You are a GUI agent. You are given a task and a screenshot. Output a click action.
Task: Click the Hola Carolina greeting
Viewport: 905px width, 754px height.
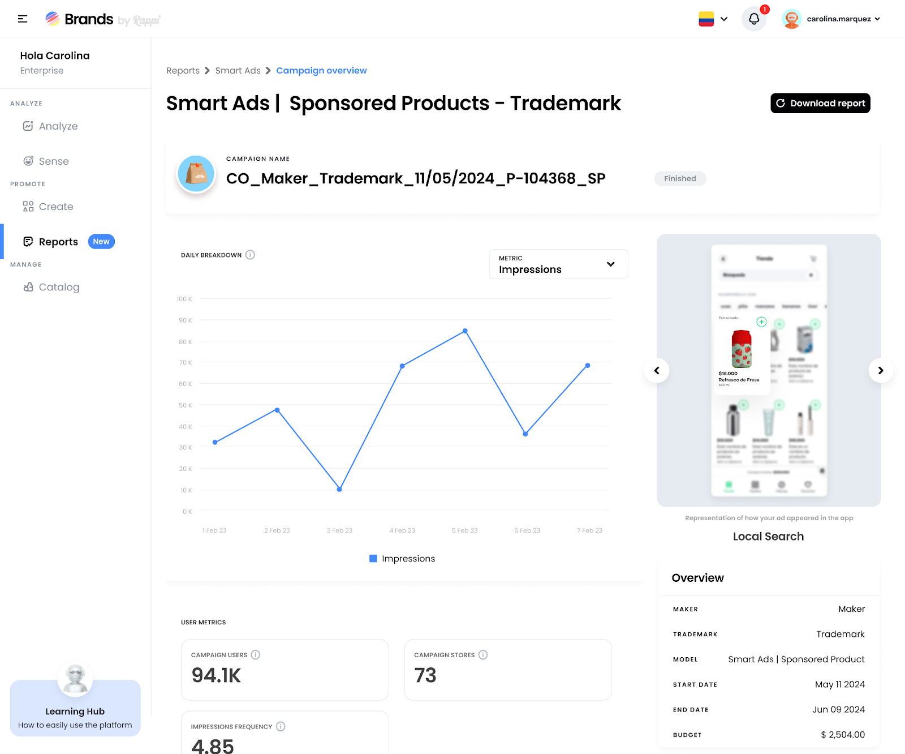coord(55,55)
